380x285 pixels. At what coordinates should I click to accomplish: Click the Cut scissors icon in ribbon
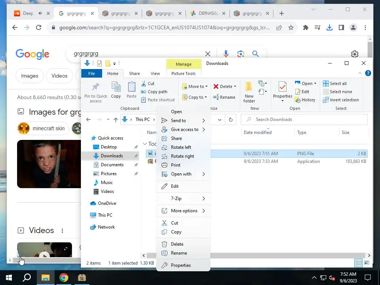(144, 83)
